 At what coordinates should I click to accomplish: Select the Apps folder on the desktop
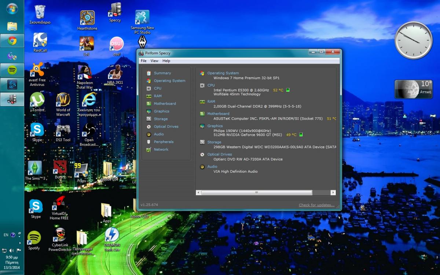pyautogui.click(x=107, y=213)
